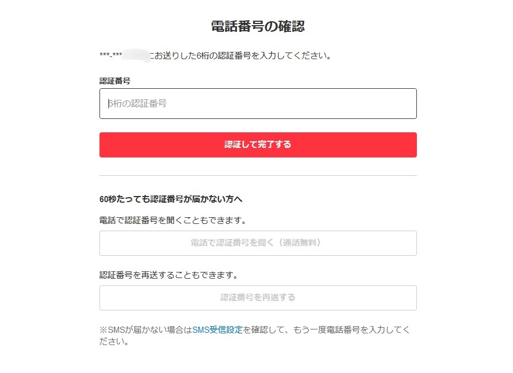
Task: Click the masked ***-*** phone number text
Action: coord(111,56)
